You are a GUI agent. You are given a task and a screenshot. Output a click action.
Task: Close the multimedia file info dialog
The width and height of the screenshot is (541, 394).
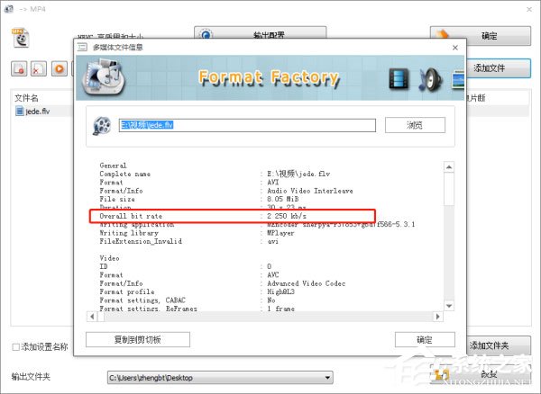point(455,48)
